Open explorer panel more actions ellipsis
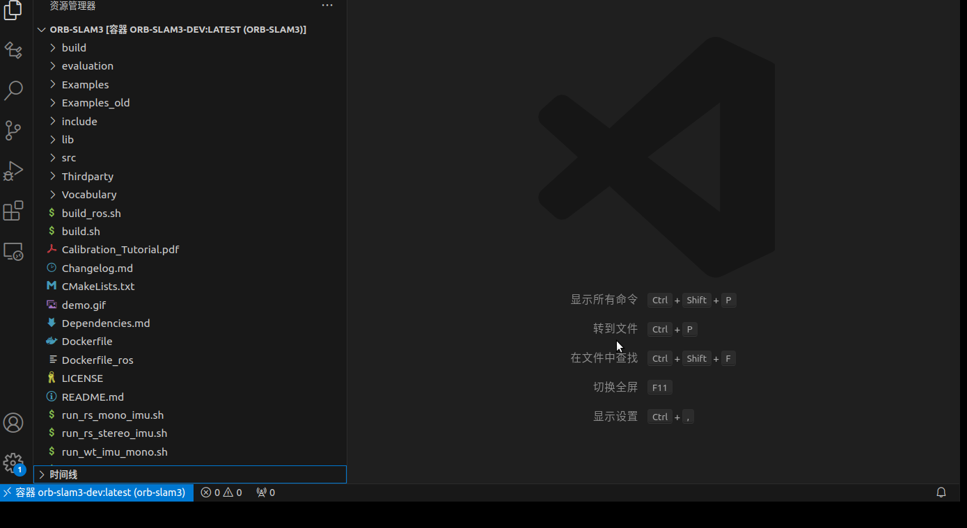The width and height of the screenshot is (967, 528). (327, 6)
